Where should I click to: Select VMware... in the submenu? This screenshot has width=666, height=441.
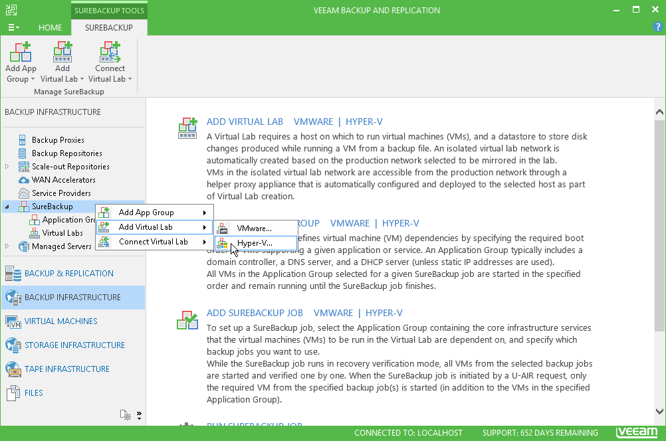255,228
